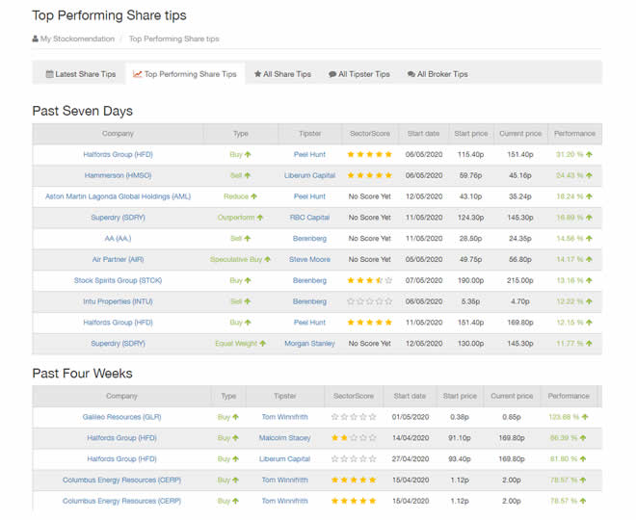Viewport: 636px width, 520px height.
Task: Click the calendar icon on Latest Share Tips
Action: coord(50,74)
